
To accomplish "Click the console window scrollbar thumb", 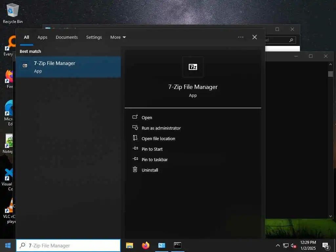I will coord(330,74).
